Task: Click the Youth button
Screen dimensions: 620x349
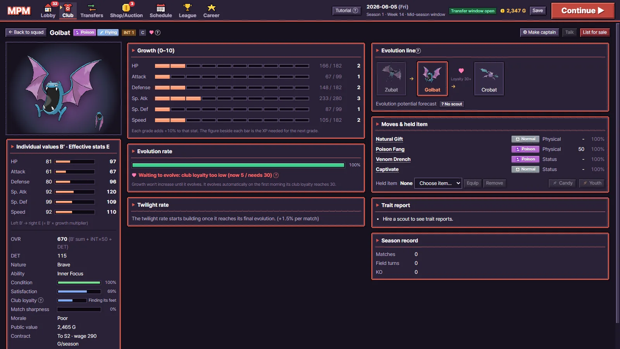Action: tap(592, 183)
